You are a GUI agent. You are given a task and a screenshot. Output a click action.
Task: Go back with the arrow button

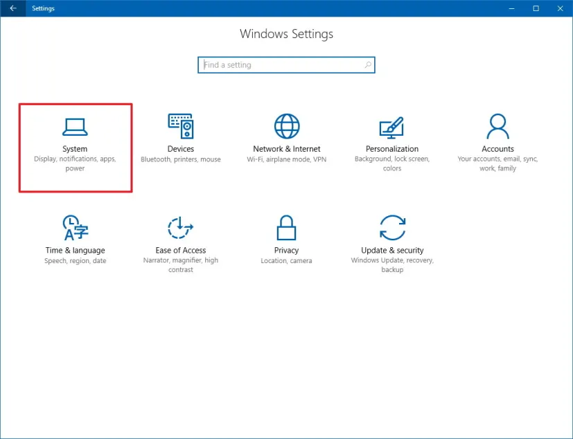(13, 8)
